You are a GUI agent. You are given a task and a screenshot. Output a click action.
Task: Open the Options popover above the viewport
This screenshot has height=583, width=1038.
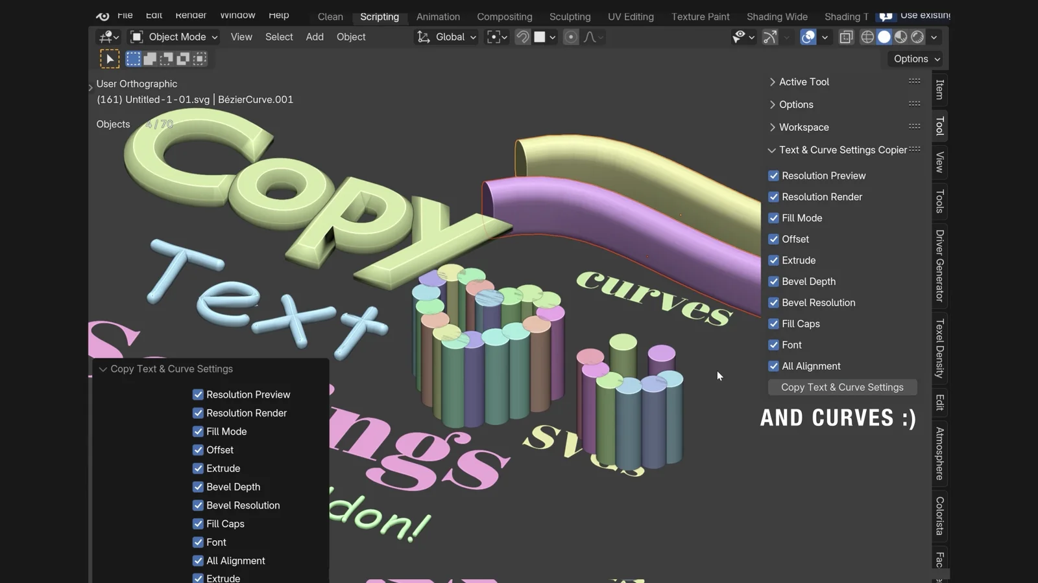click(915, 58)
